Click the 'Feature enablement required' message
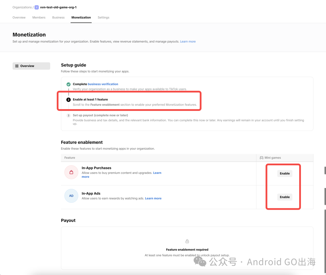 pyautogui.click(x=187, y=250)
